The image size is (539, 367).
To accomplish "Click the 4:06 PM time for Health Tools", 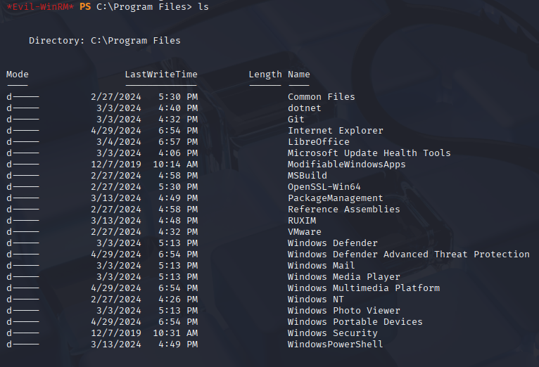I will 178,153.
